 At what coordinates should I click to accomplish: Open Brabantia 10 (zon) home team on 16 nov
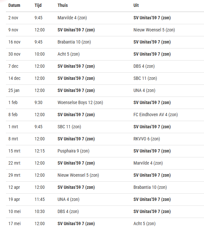(74, 42)
